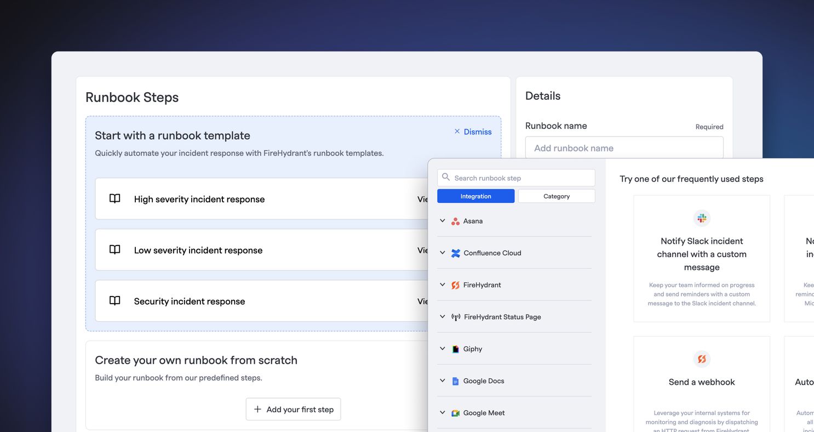Click plus icon in Add your first step
The image size is (814, 432).
257,409
